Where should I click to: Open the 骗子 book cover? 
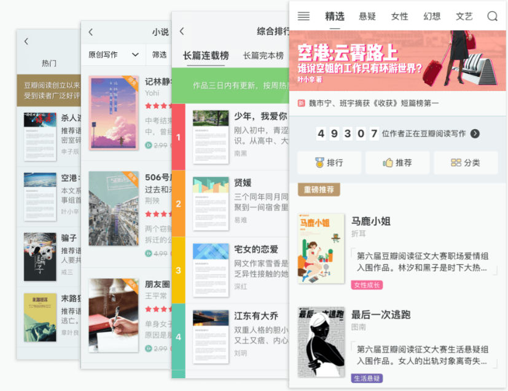pos(40,257)
